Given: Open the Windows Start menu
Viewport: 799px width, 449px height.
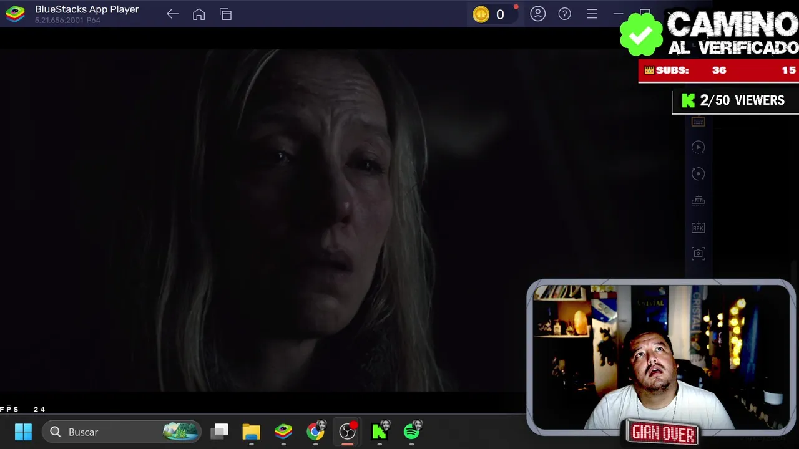Looking at the screenshot, I should [x=23, y=432].
